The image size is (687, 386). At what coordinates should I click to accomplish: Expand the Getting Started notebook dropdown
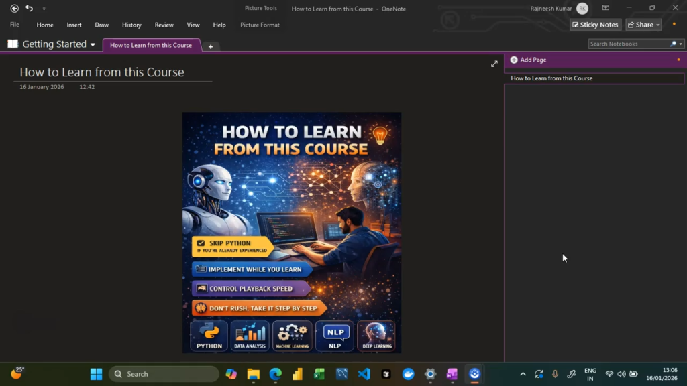click(x=93, y=45)
